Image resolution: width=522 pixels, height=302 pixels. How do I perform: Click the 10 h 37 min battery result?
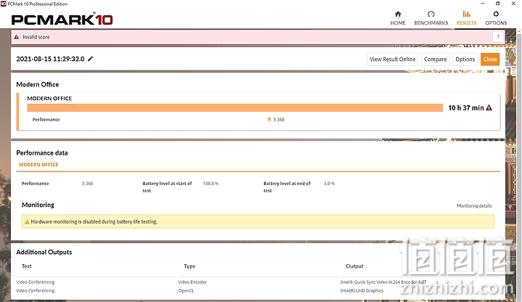coord(465,107)
